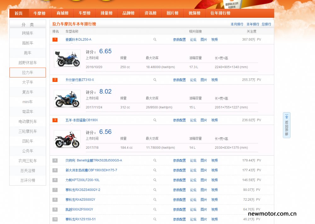The width and height of the screenshot is (315, 224).
Task: Open 凯越500XZF500GY model link
Action: [x=79, y=209]
